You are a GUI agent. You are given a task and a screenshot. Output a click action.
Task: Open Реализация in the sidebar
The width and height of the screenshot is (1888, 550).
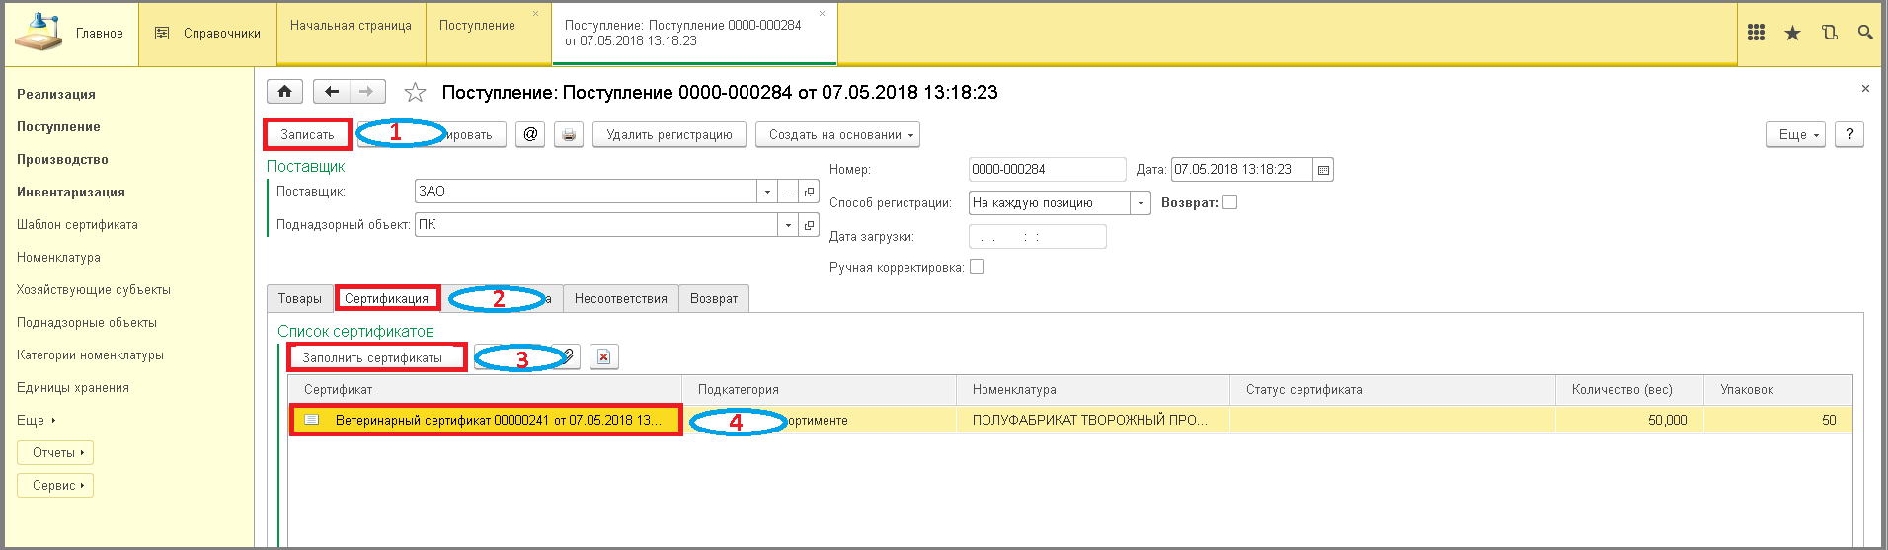pos(56,94)
